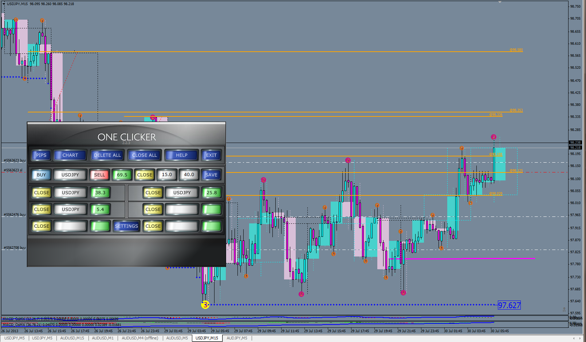
Task: Click the blue 97.627 price label
Action: pyautogui.click(x=509, y=306)
